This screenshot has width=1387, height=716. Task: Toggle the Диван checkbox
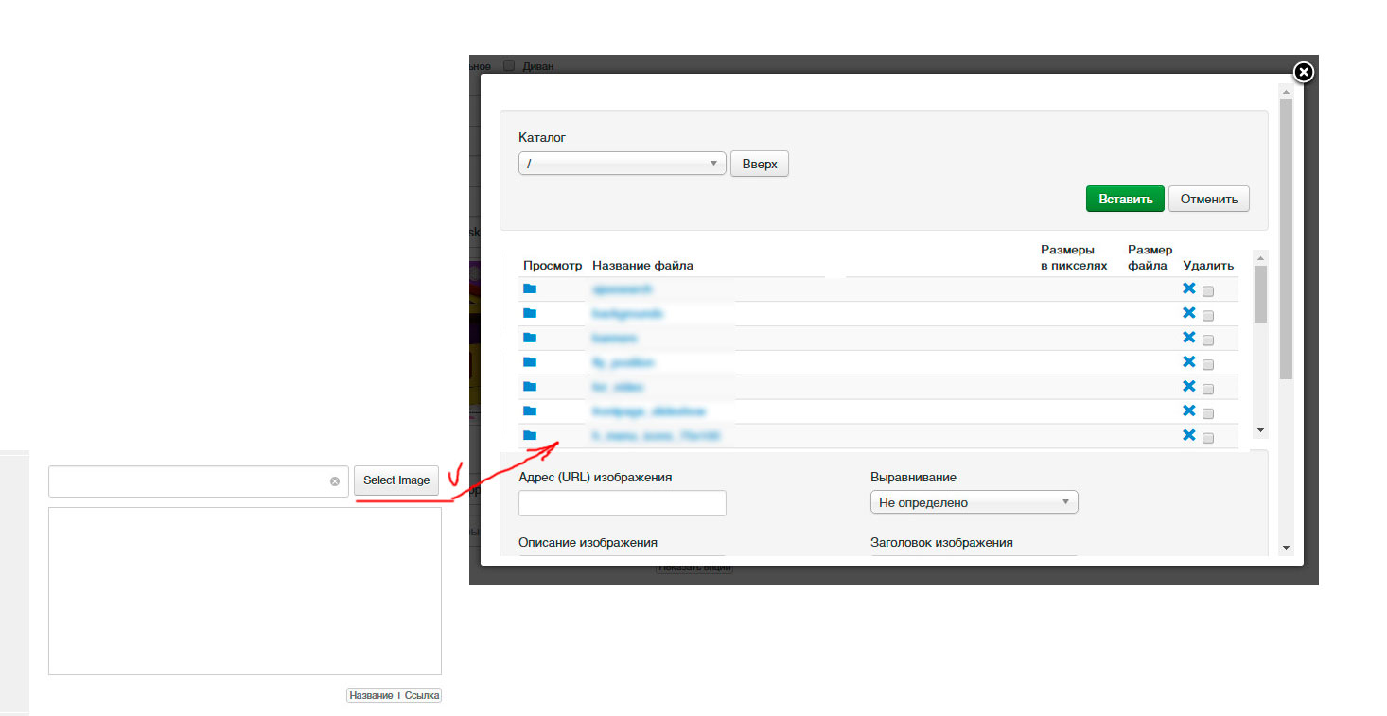pos(509,66)
